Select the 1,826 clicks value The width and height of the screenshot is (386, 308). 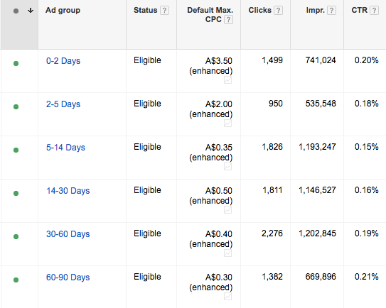(272, 147)
